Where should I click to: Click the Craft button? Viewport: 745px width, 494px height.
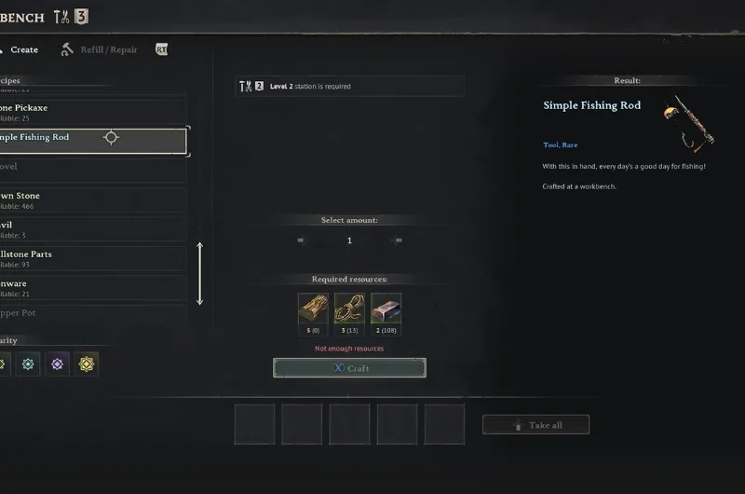pos(350,368)
